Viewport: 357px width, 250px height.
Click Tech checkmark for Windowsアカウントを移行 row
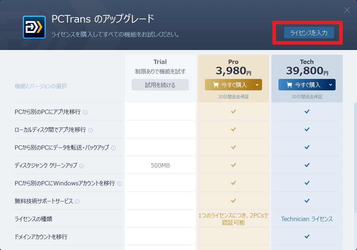[x=307, y=183]
